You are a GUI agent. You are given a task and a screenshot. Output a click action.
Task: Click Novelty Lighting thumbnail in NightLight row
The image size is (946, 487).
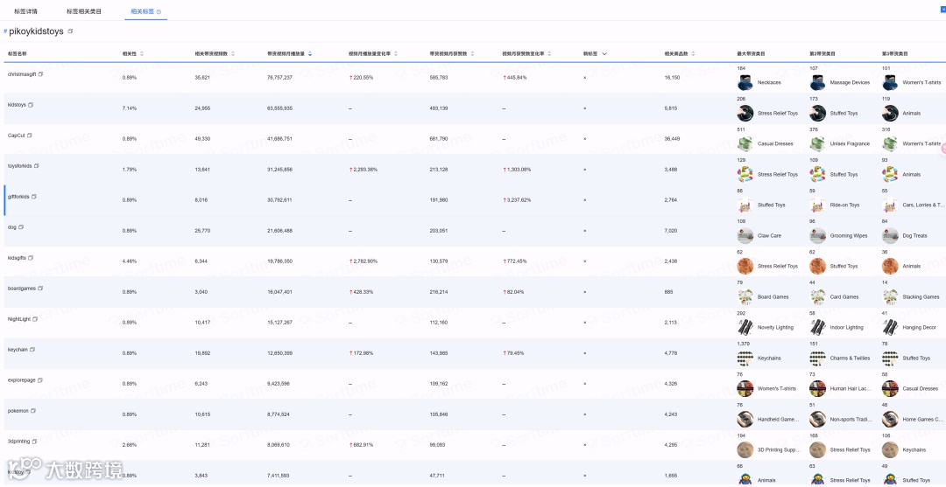[x=745, y=328]
